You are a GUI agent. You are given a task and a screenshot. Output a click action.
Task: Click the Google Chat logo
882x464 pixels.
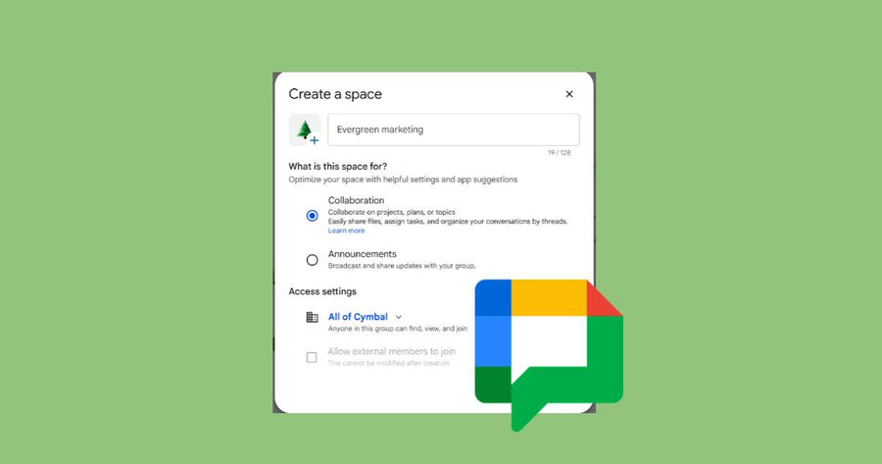tap(549, 355)
